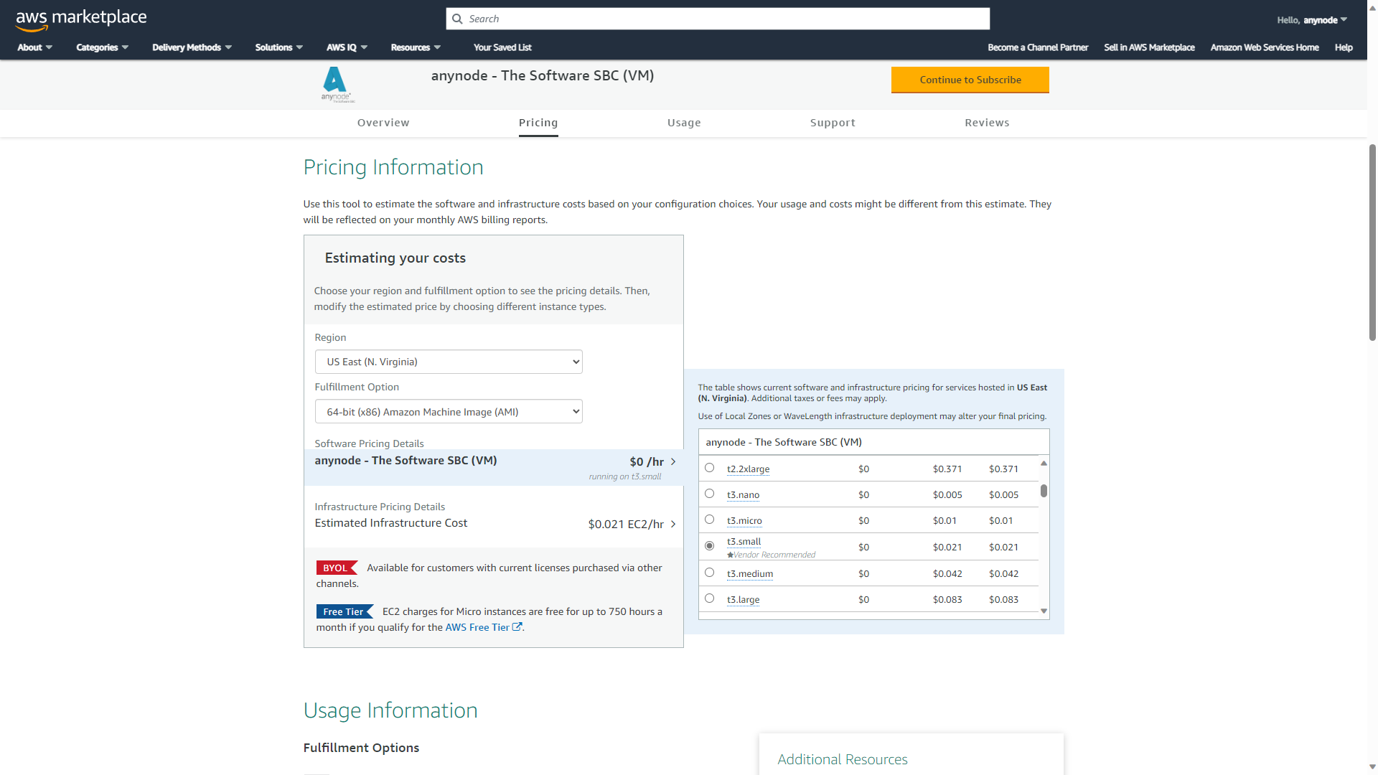Click the search magnifier icon
Screen dimensions: 1378x775
pos(457,19)
